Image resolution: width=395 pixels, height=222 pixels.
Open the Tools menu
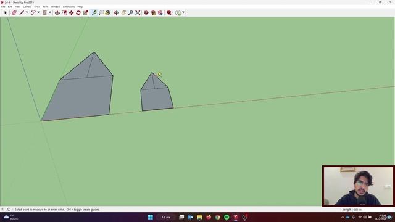click(46, 7)
